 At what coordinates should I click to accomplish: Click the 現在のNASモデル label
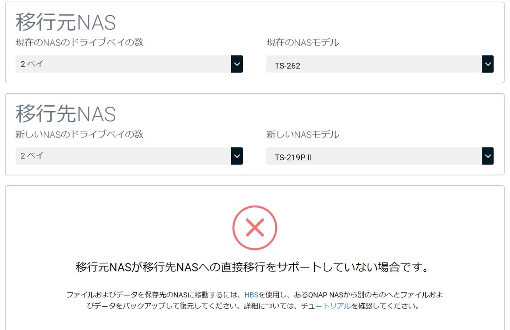(303, 42)
